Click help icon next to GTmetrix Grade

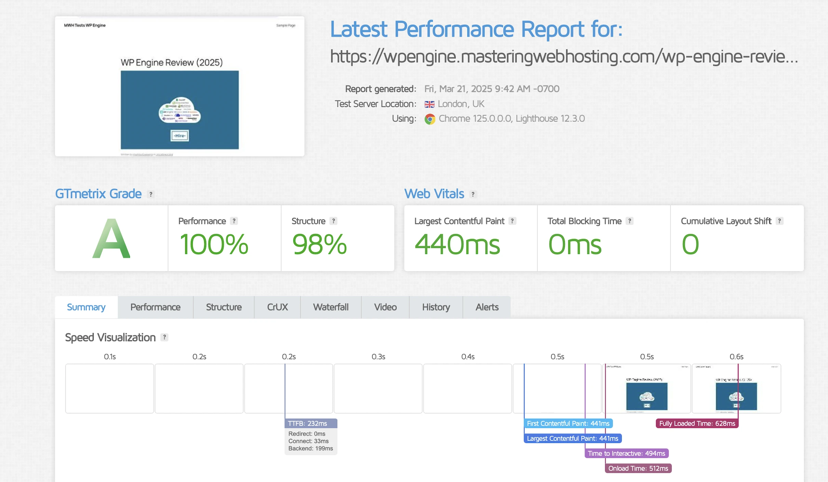pyautogui.click(x=151, y=194)
